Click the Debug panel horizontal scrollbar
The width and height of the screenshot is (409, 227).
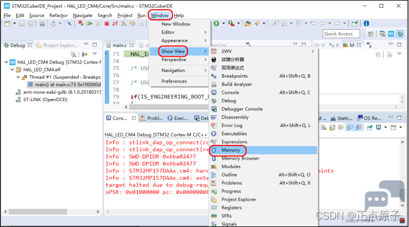[x=52, y=212]
